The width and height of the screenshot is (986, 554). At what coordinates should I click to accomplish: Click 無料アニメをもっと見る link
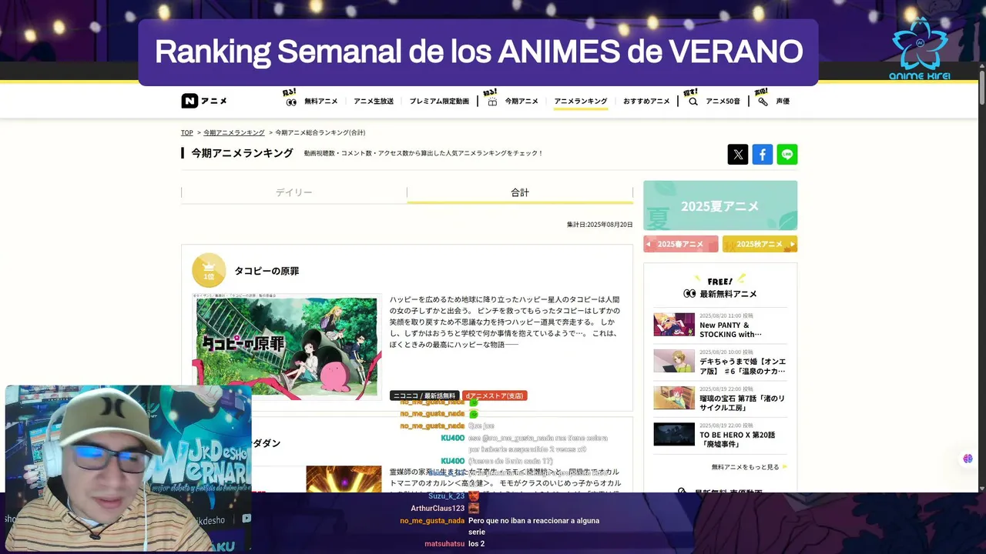[x=745, y=467]
